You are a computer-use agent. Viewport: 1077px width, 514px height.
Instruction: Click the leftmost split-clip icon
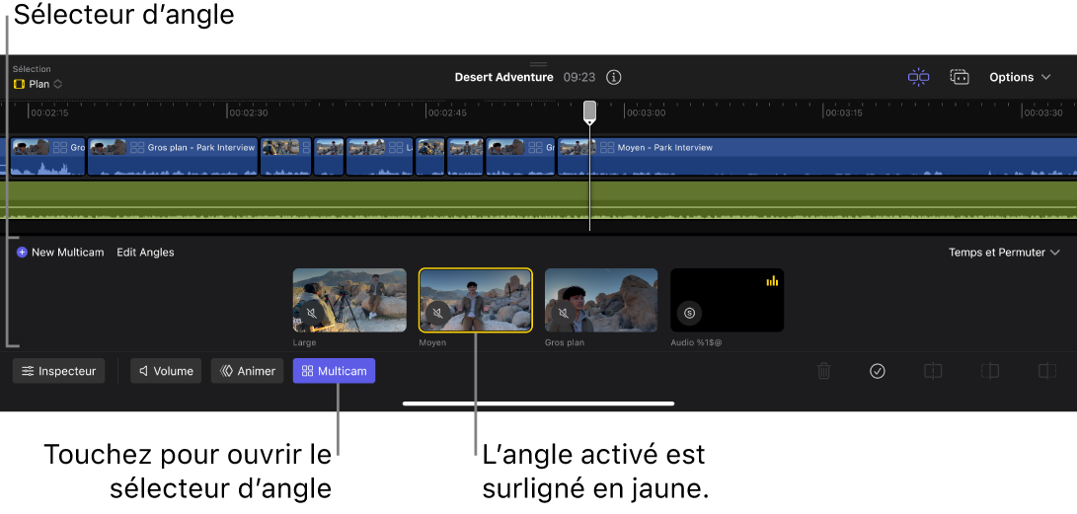(933, 371)
